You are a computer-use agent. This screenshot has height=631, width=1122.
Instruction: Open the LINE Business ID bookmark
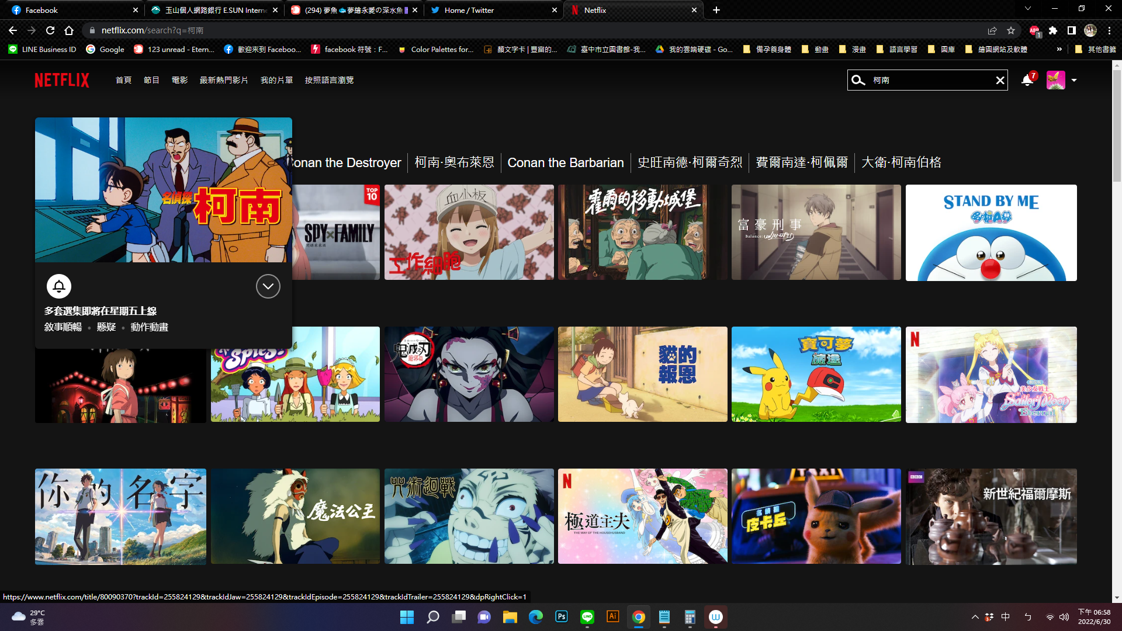pyautogui.click(x=42, y=49)
